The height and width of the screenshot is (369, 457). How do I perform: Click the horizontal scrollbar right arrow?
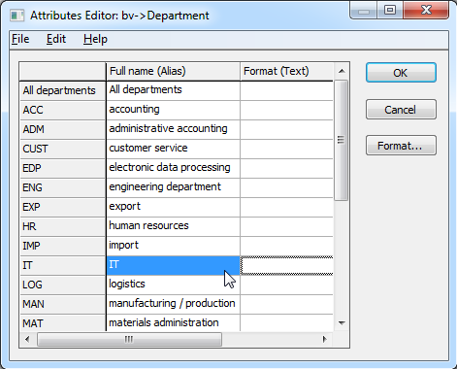coord(324,339)
